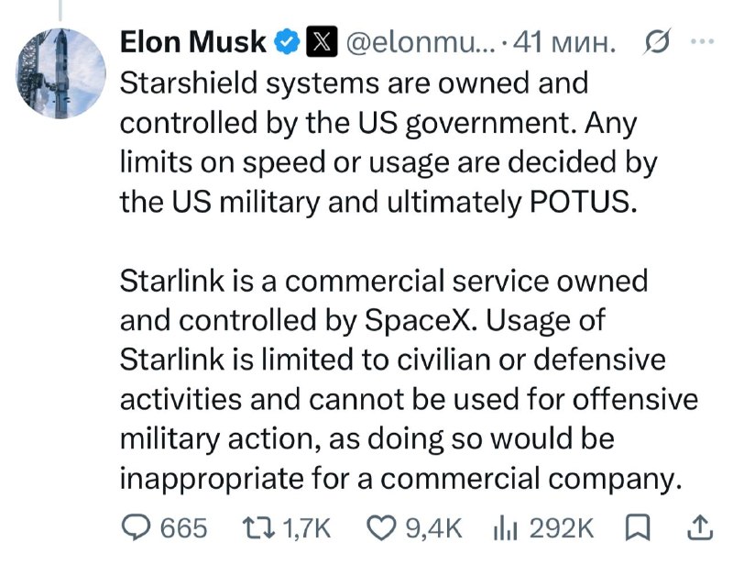Open the three-dots more options menu
Screen dimensions: 733x565
(x=703, y=41)
